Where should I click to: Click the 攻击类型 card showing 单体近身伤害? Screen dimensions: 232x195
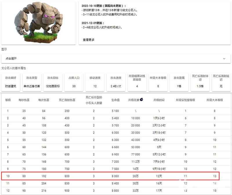click(32, 82)
